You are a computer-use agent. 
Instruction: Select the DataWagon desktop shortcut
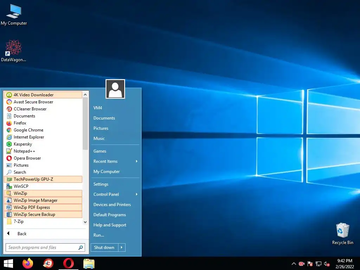tap(14, 51)
